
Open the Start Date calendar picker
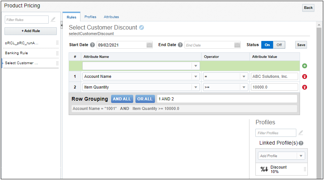click(x=149, y=45)
